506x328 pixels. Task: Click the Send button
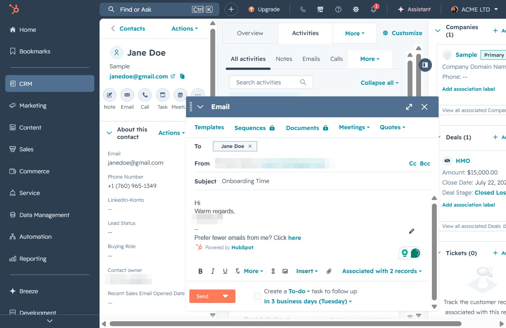point(202,296)
